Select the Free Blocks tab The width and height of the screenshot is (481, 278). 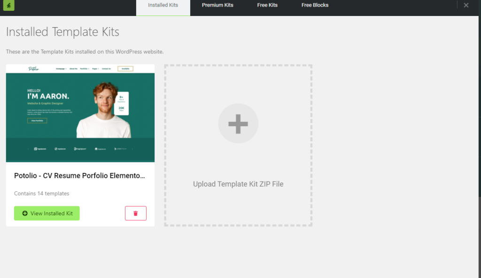[x=315, y=5]
